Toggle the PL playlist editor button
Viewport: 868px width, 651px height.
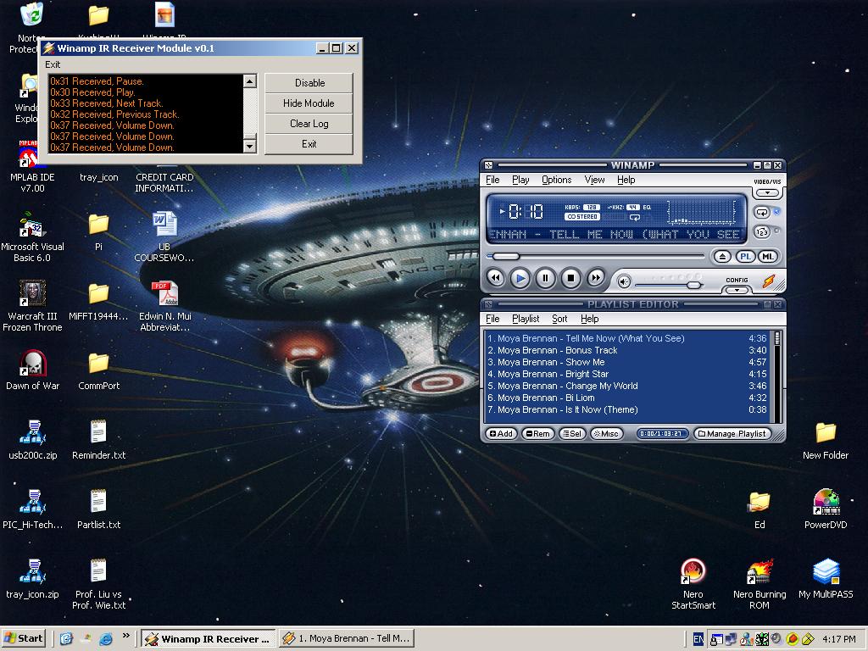(x=745, y=256)
